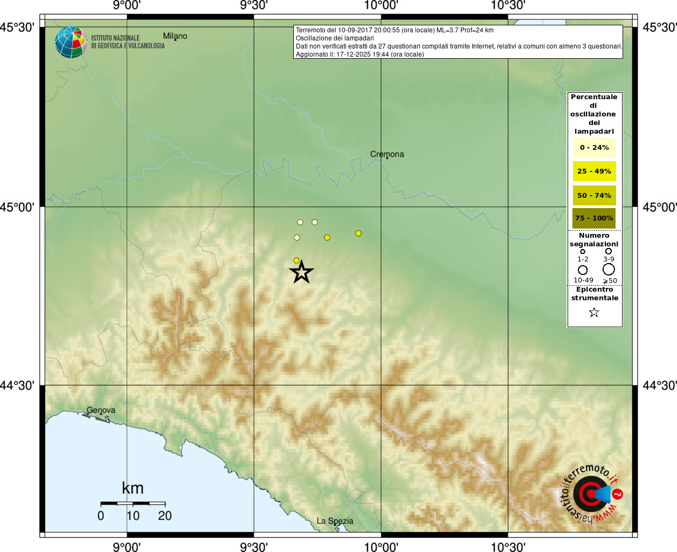Viewport: 677px width, 552px height.
Task: Click the Terremoto del 10-09-2017 header line
Action: pyautogui.click(x=395, y=30)
